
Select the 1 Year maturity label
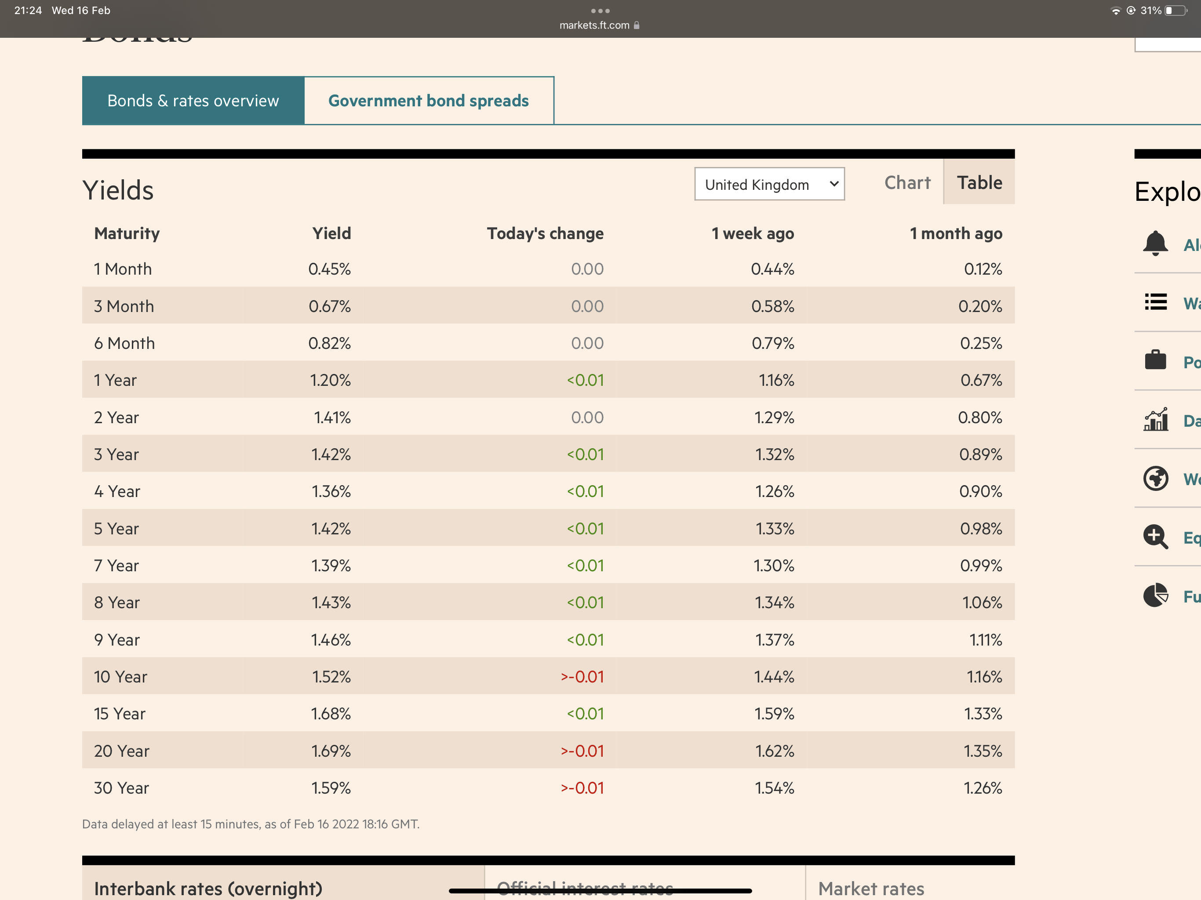115,380
